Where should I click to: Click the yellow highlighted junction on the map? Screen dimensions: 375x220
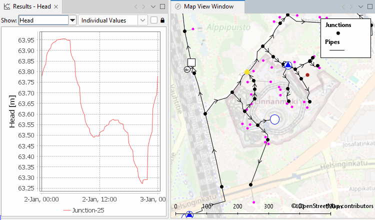pos(247,72)
